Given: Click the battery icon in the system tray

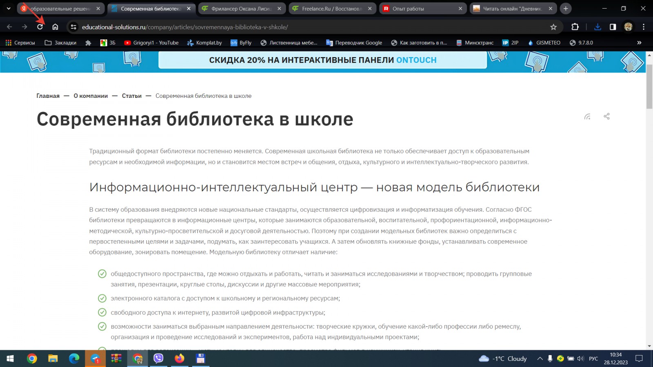Looking at the screenshot, I should 571,358.
